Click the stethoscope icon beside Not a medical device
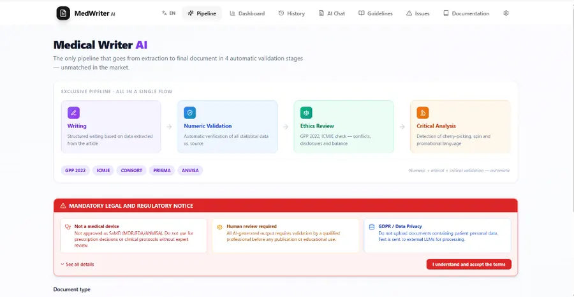 pos(68,227)
